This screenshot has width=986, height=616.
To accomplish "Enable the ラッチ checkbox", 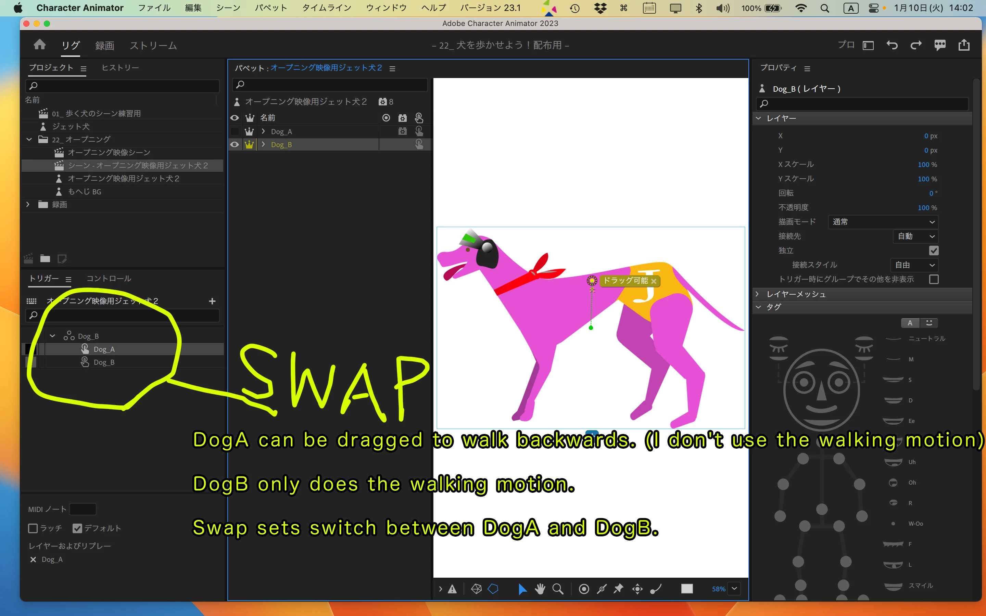I will tap(33, 528).
